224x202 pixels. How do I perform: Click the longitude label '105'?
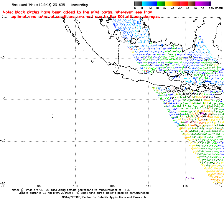(x=112, y=186)
